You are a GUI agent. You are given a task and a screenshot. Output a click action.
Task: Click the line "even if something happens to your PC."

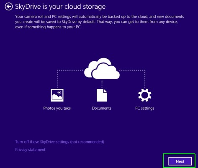pos(48,27)
